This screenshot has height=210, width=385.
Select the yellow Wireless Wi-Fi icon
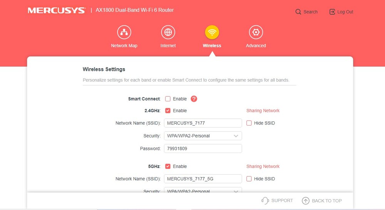pyautogui.click(x=212, y=32)
